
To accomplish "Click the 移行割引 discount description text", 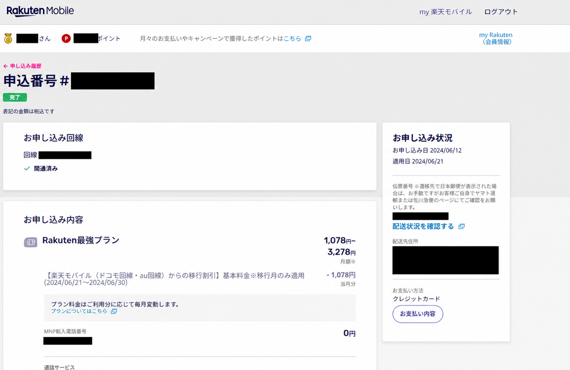I will (x=174, y=279).
